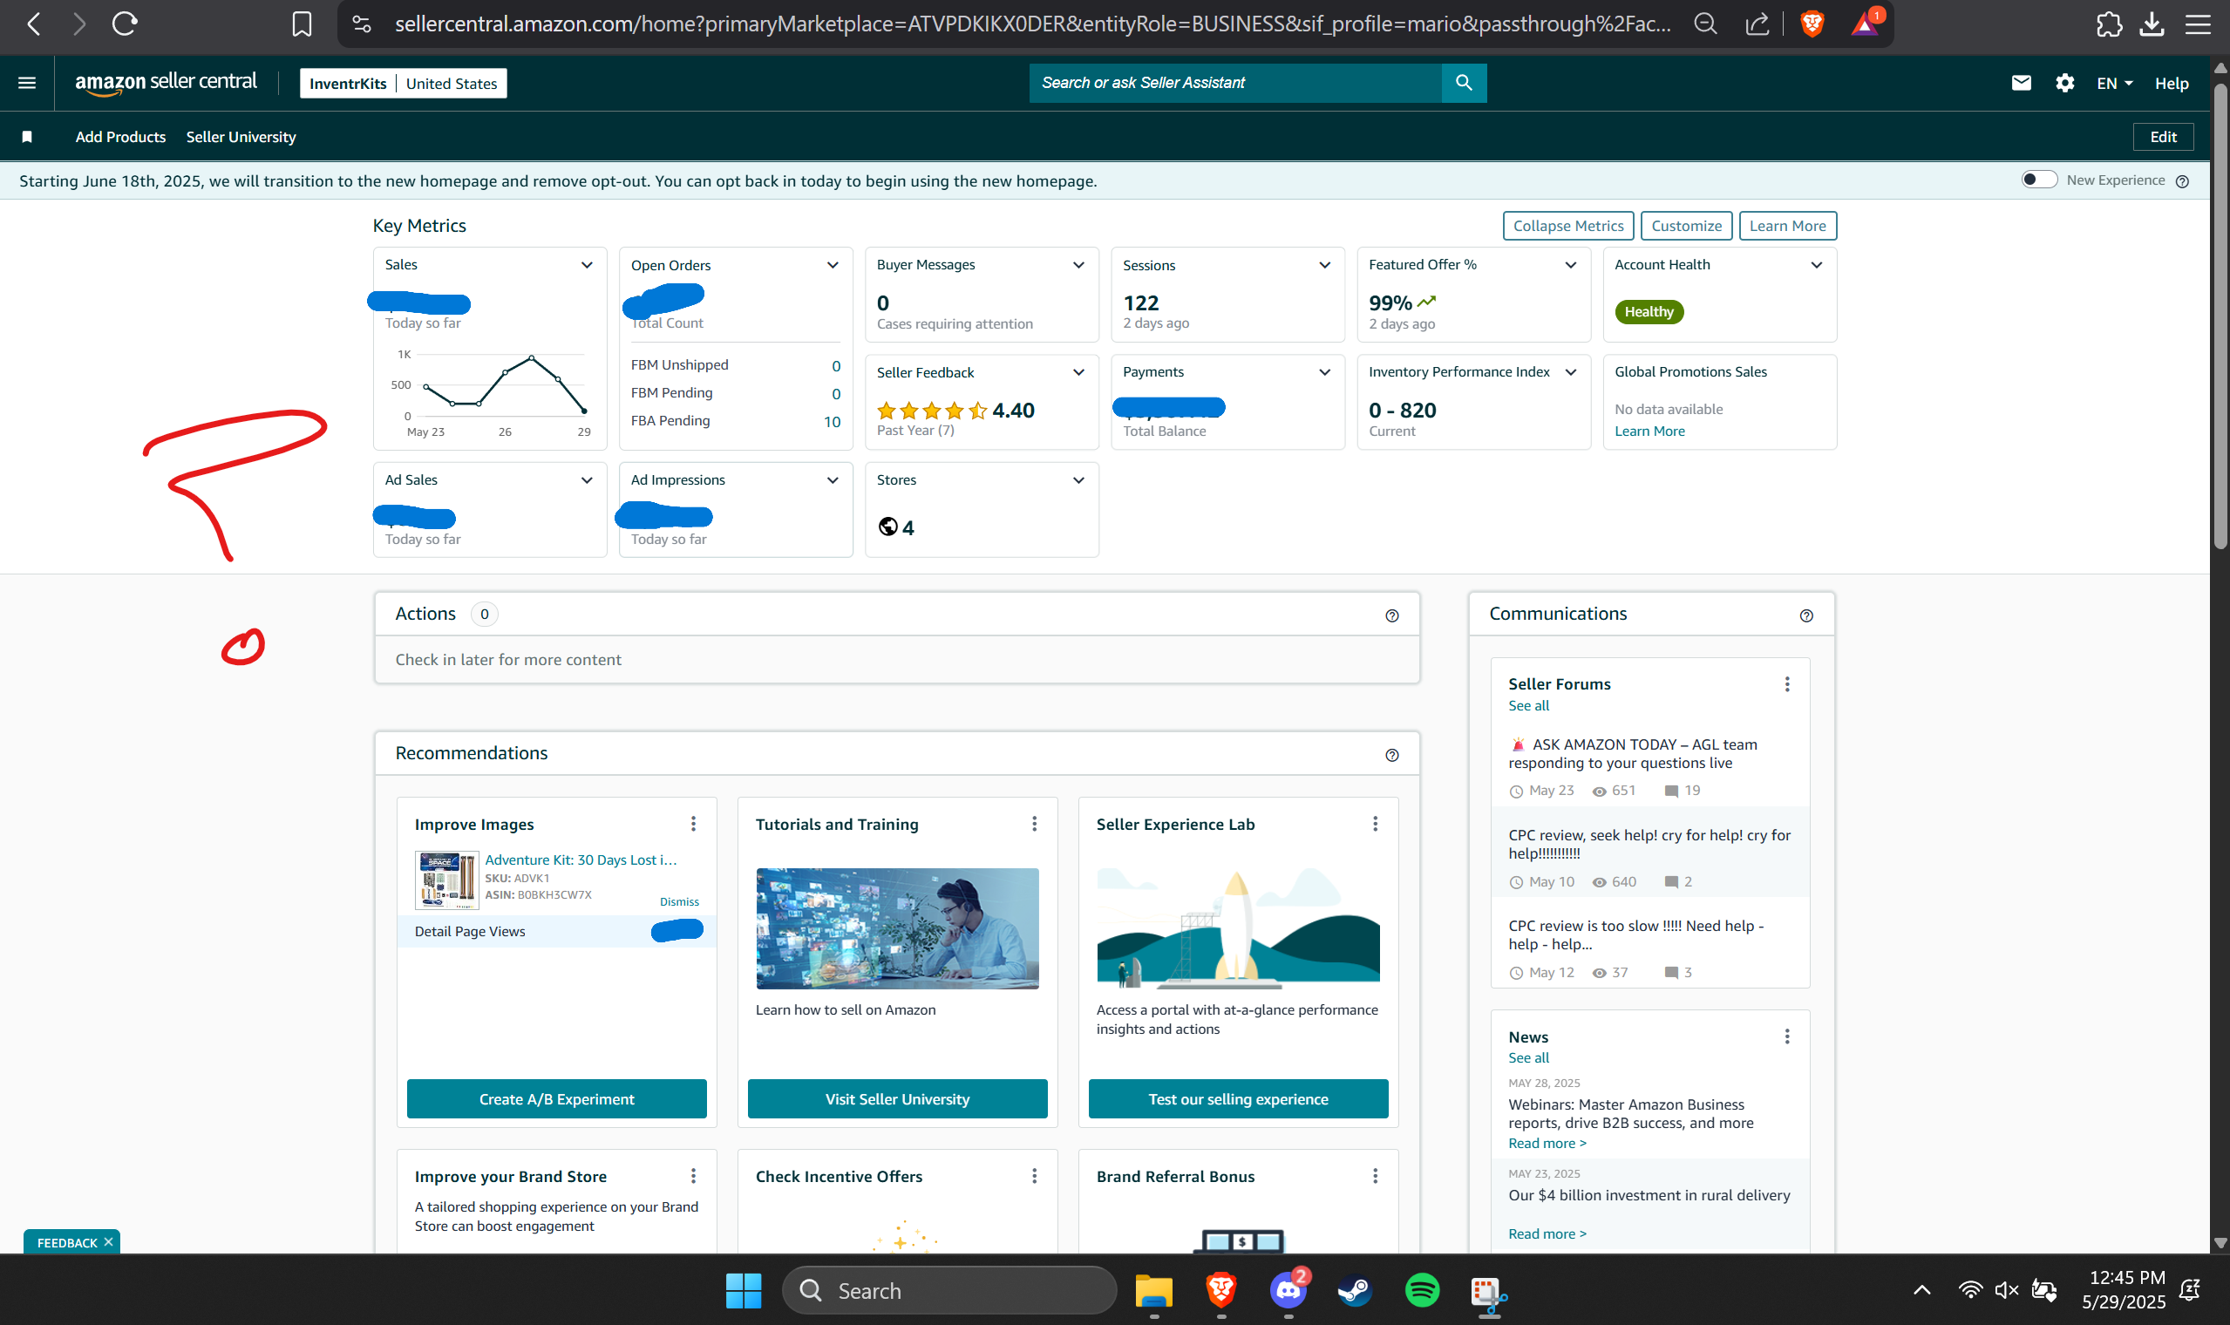Open three-dot menu on Check Incentive Offers
Viewport: 2230px width, 1325px height.
[x=1035, y=1176]
